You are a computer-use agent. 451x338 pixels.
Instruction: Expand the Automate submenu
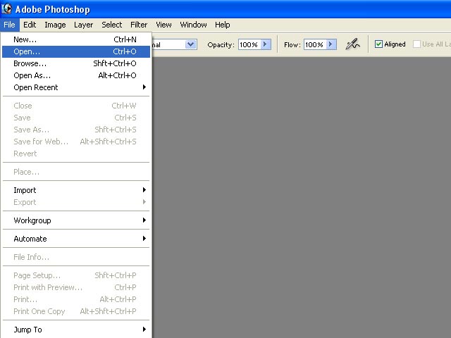[76, 239]
